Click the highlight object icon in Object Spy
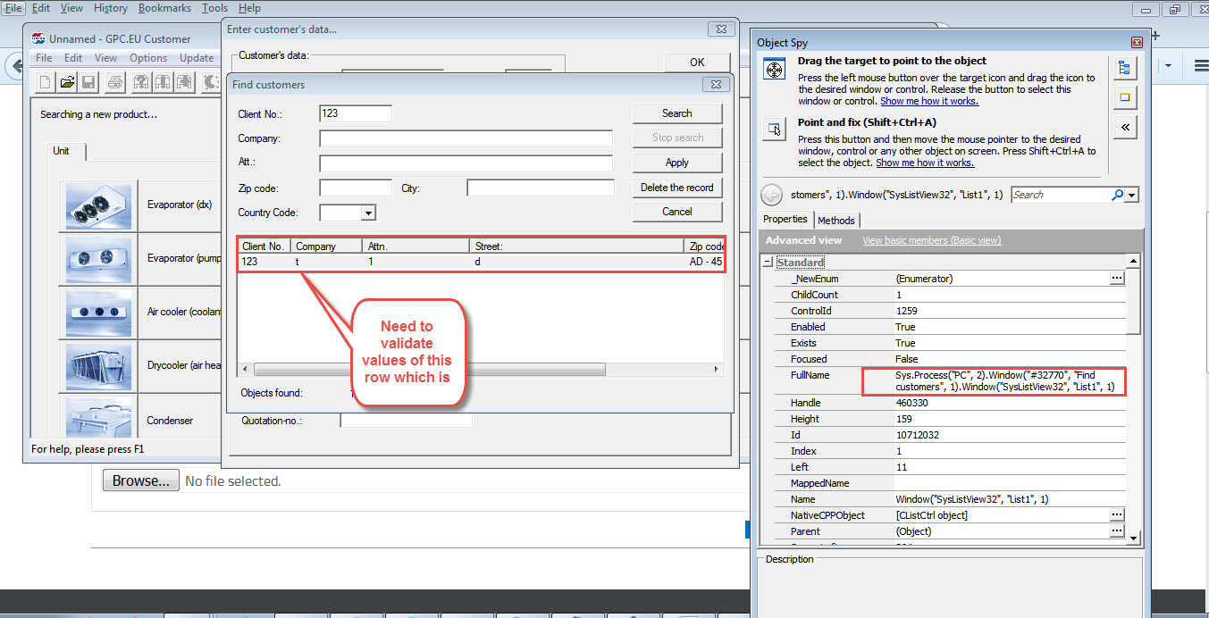The width and height of the screenshot is (1209, 618). 1125,96
